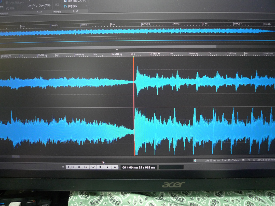The width and height of the screenshot is (275, 206).
Task: Click the 00 h 00 mn 25 s time display
Action: 139,167
